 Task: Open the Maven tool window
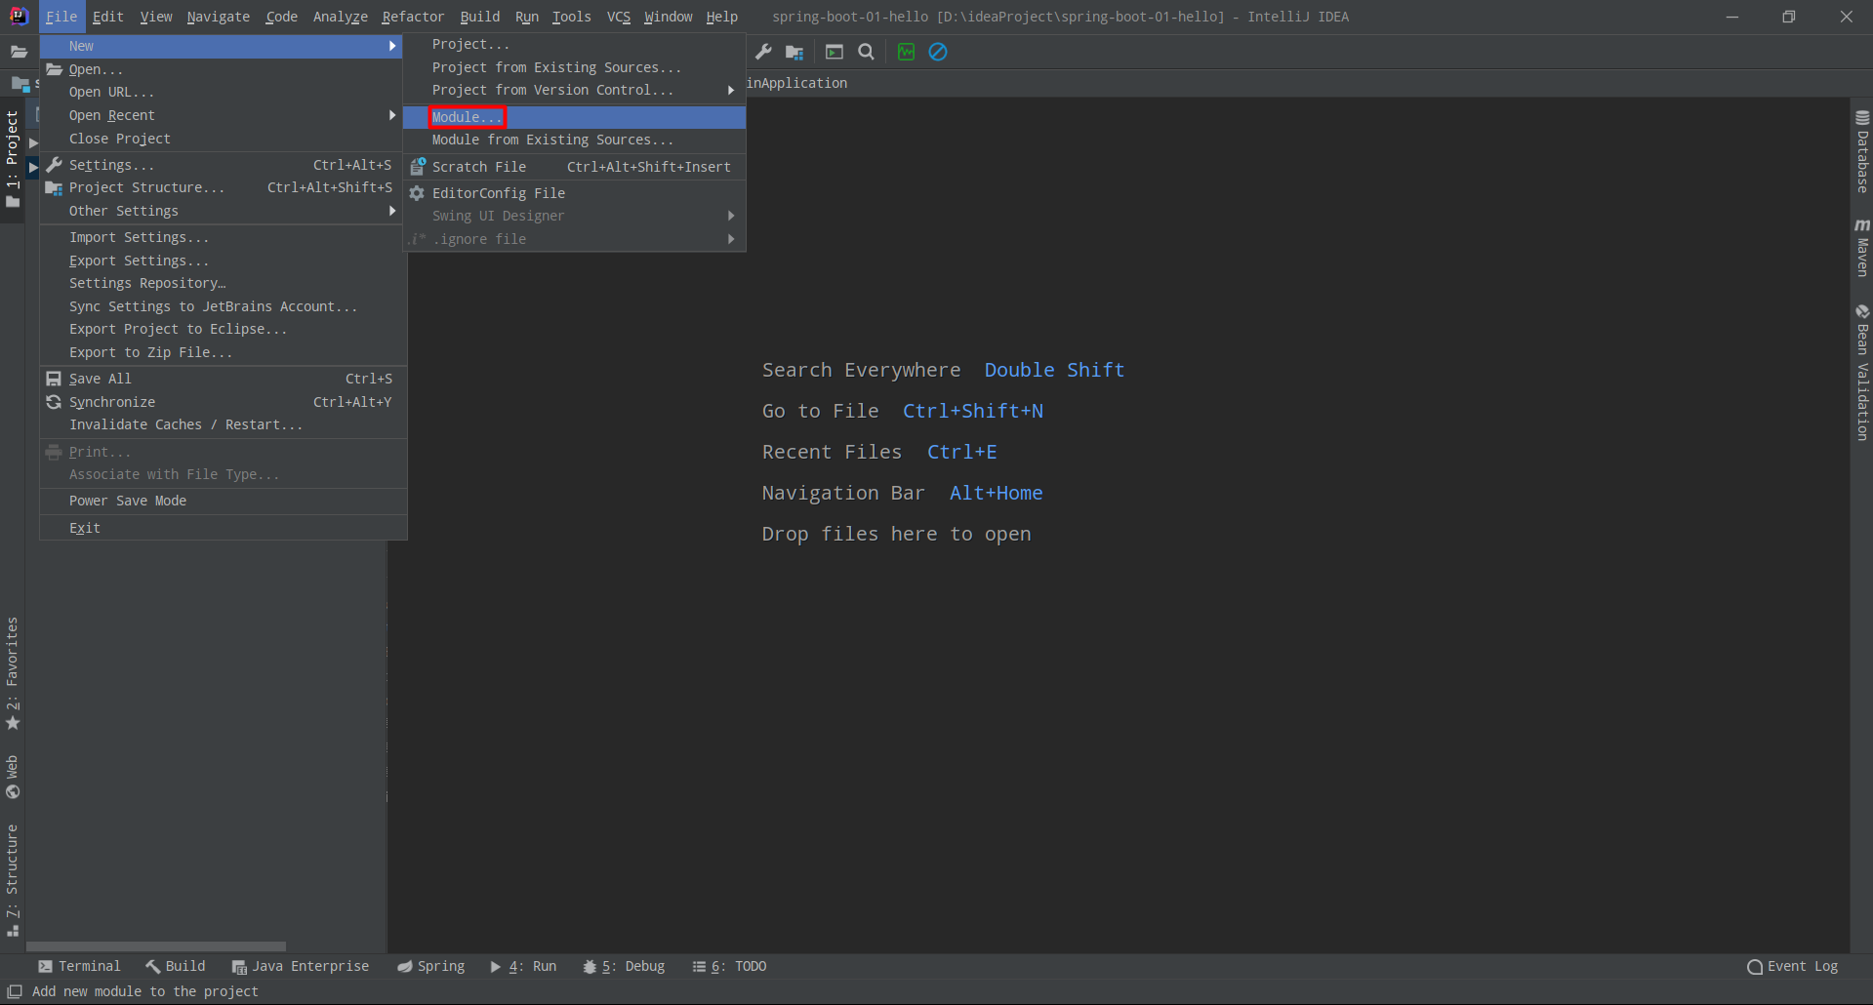pyautogui.click(x=1862, y=247)
